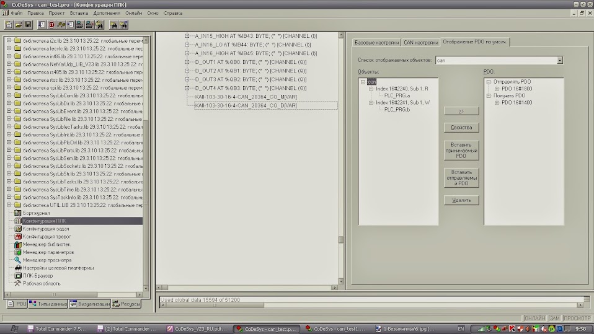Click the Find next binoculars icon

click(x=123, y=25)
